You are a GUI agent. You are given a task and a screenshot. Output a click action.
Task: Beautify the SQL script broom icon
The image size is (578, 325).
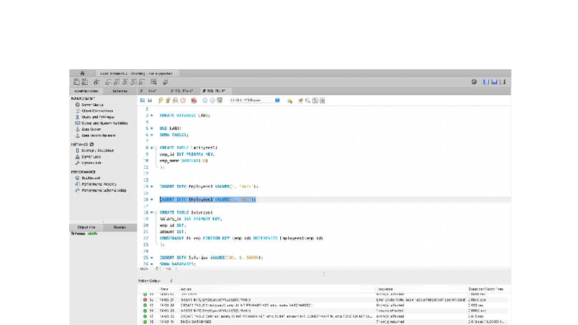click(301, 100)
